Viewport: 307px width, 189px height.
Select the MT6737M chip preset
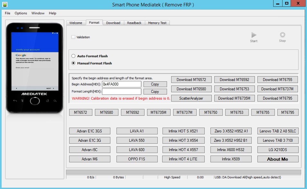185,112
